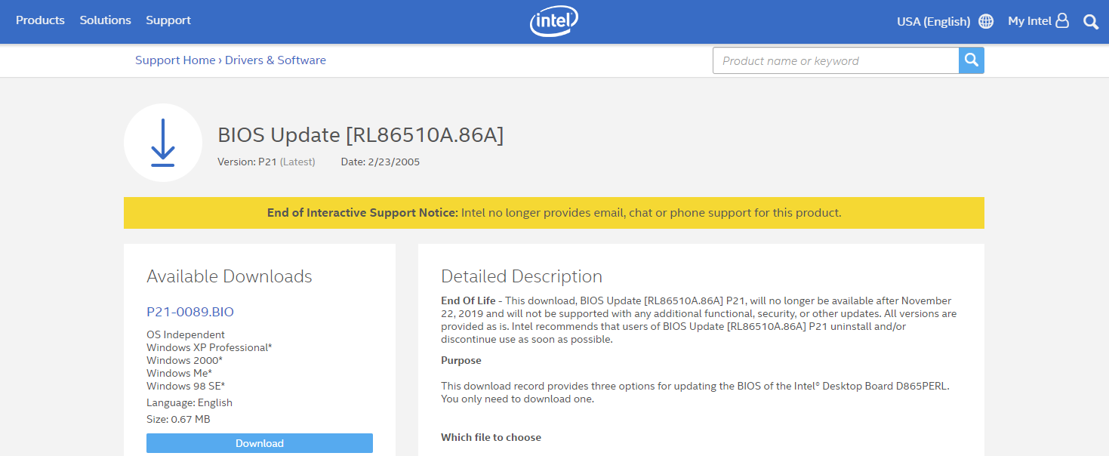Image resolution: width=1109 pixels, height=456 pixels.
Task: Click the End Of Life bold label
Action: point(468,300)
